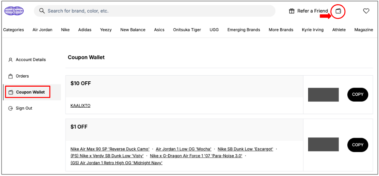Open the Nike menu
Image resolution: width=379 pixels, height=176 pixels.
tap(65, 30)
